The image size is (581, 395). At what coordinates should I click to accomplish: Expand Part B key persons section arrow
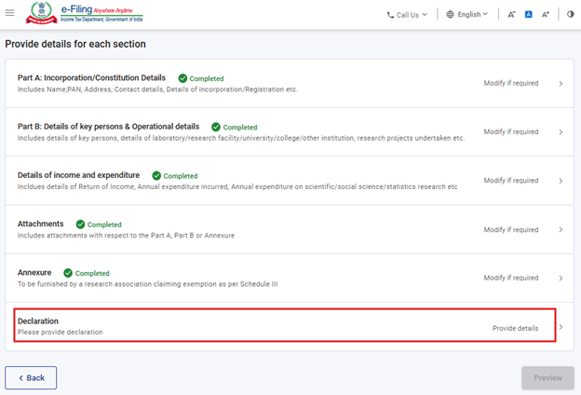pos(561,132)
